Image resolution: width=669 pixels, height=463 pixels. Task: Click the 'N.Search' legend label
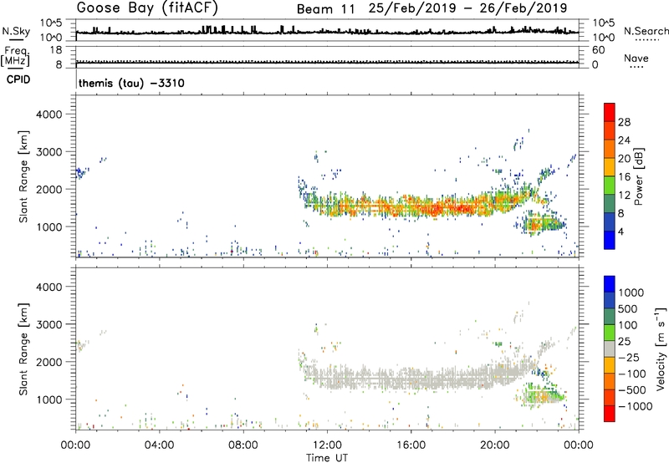tap(646, 31)
